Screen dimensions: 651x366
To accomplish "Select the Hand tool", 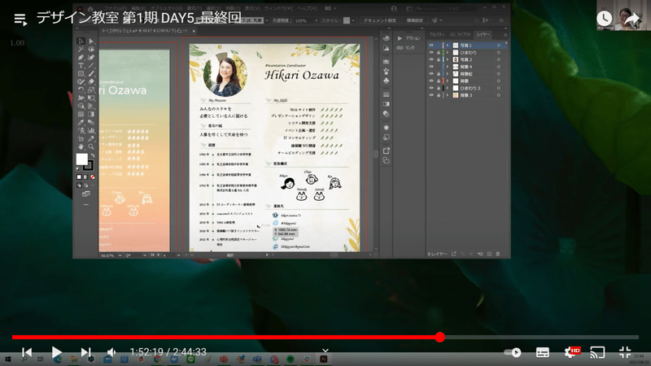I will click(81, 146).
